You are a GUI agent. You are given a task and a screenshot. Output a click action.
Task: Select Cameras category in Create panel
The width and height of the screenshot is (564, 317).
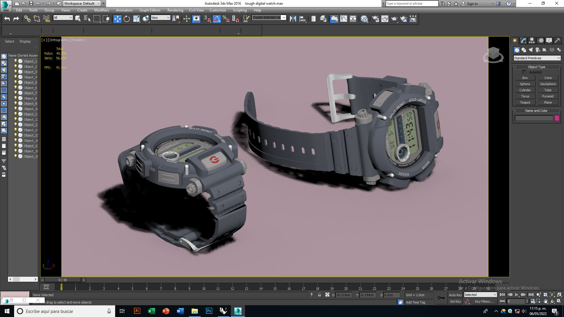coord(538,50)
